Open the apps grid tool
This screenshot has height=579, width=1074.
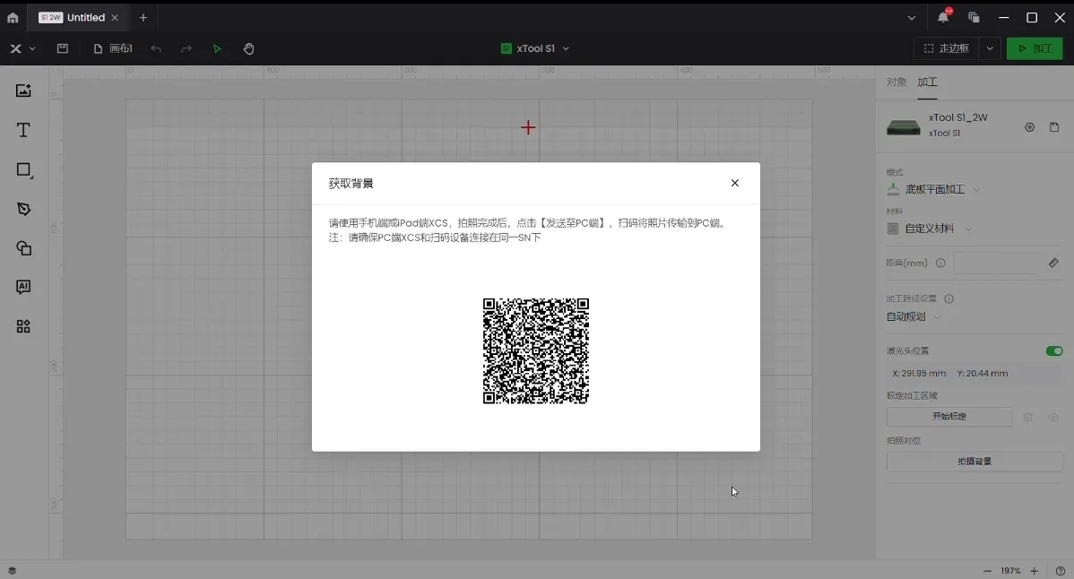pyautogui.click(x=23, y=326)
